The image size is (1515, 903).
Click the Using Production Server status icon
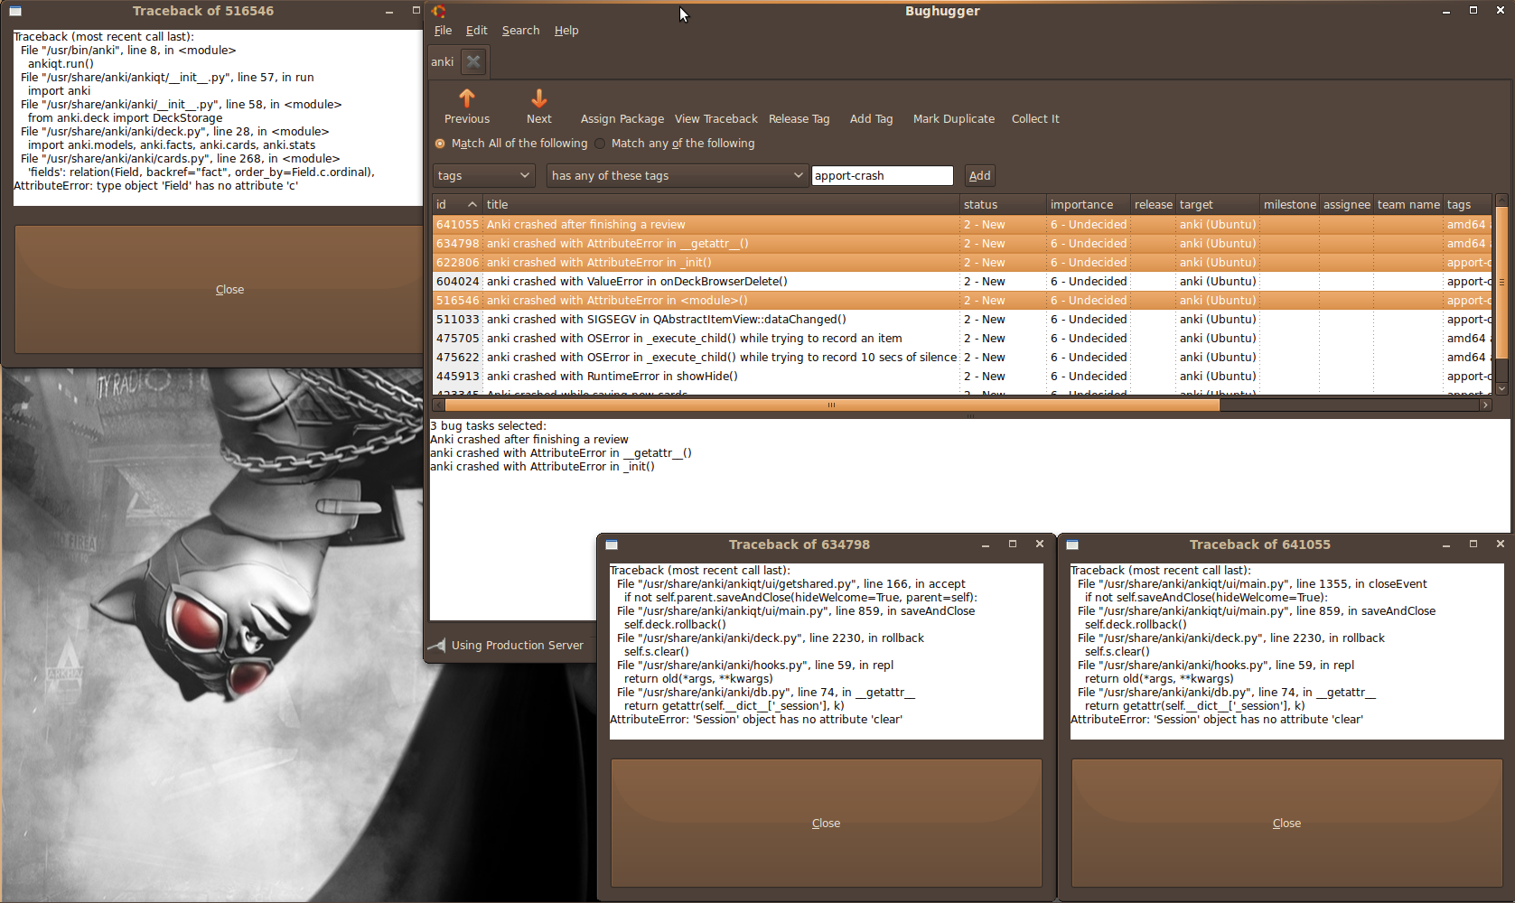tap(437, 645)
